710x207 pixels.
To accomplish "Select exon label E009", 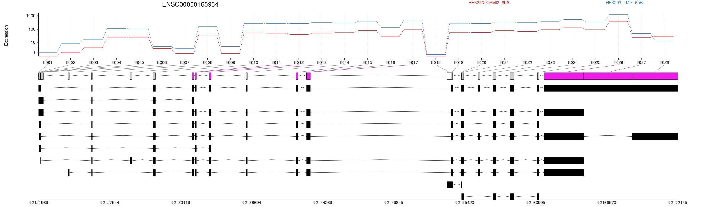I will [x=230, y=62].
